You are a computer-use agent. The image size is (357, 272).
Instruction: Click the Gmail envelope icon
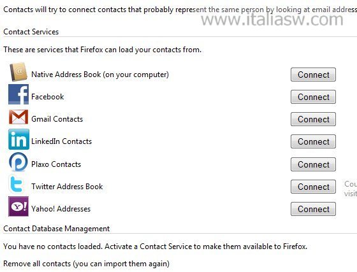[x=18, y=117]
